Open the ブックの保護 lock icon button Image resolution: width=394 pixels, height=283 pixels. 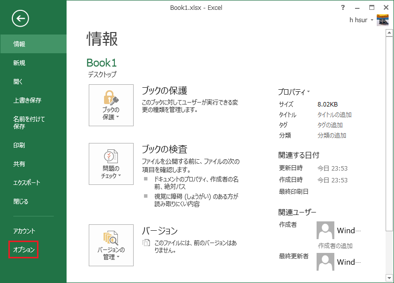[x=111, y=105]
